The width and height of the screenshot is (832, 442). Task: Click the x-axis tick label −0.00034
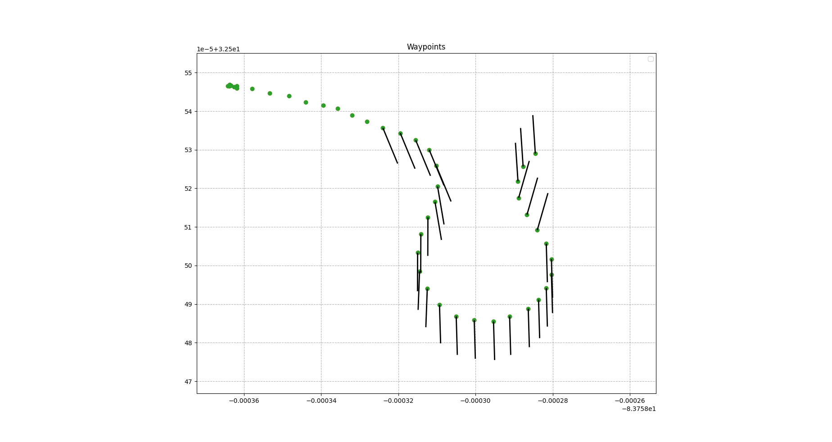[321, 401]
